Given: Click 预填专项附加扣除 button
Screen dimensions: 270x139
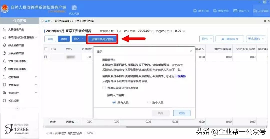Looking at the screenshot, I should (102, 39).
